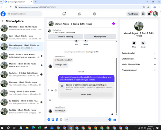This screenshot has width=161, height=130.
Task: React to message with smiley icon
Action: coord(56,90)
